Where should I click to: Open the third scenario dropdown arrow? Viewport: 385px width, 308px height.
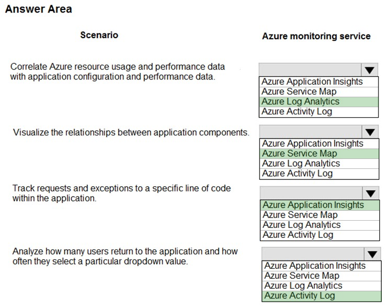point(370,193)
